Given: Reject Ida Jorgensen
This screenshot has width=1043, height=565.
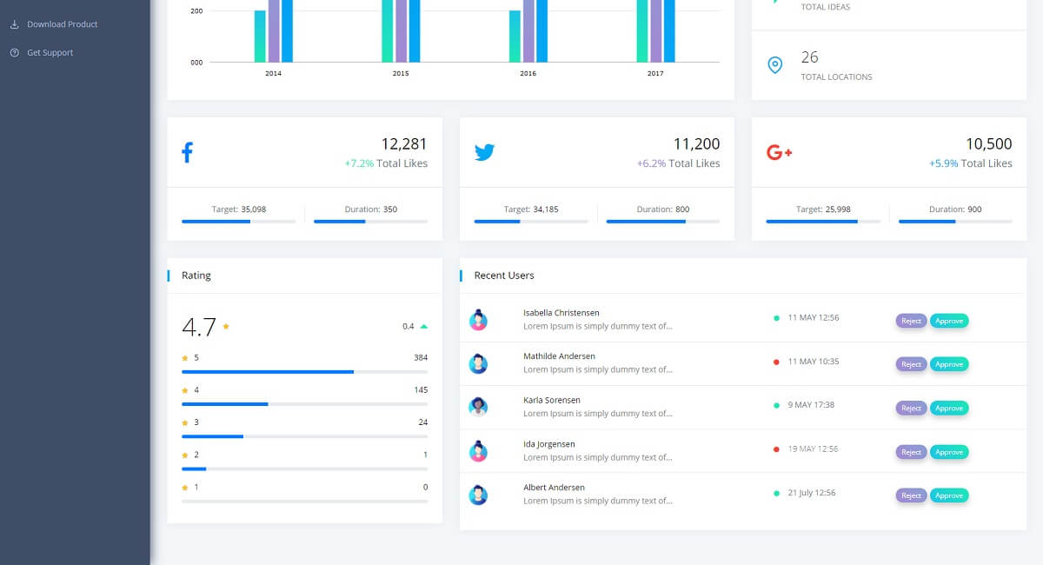Looking at the screenshot, I should coord(911,452).
